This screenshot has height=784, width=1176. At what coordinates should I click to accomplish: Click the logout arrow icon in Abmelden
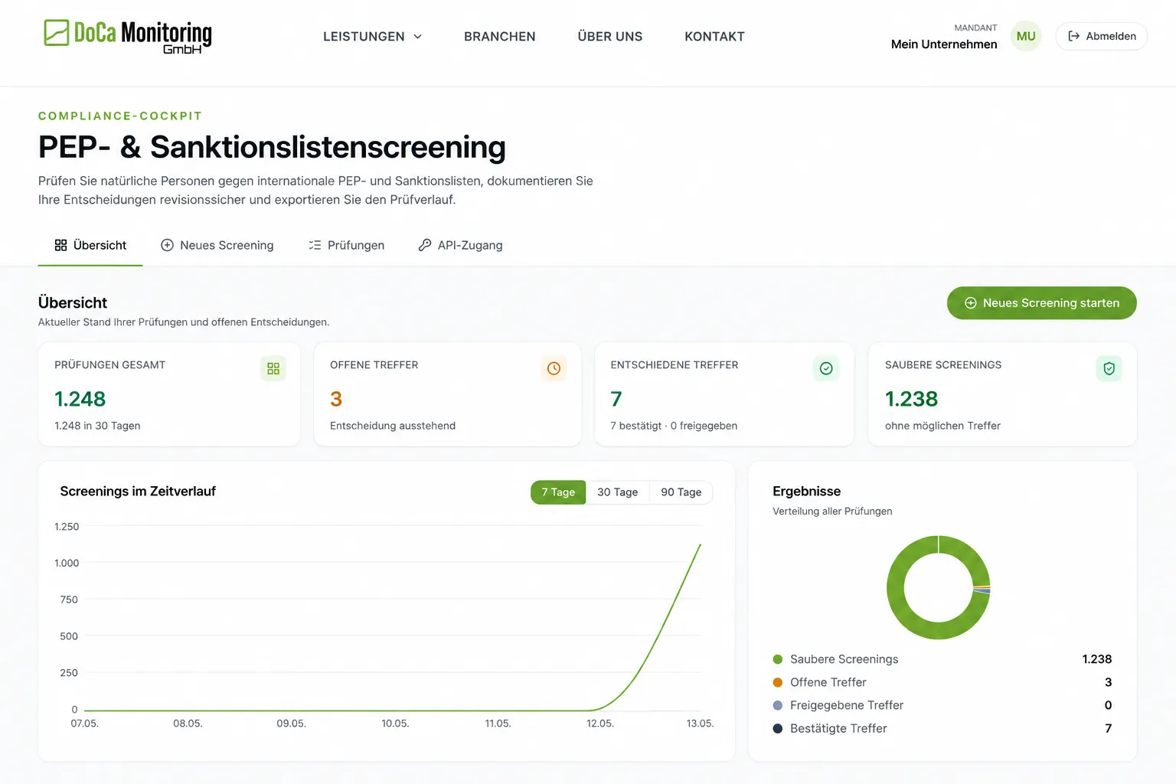click(x=1074, y=36)
